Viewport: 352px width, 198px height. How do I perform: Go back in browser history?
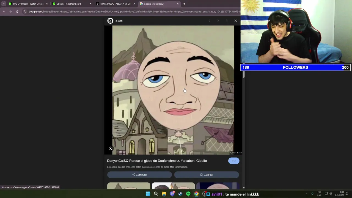[4, 12]
